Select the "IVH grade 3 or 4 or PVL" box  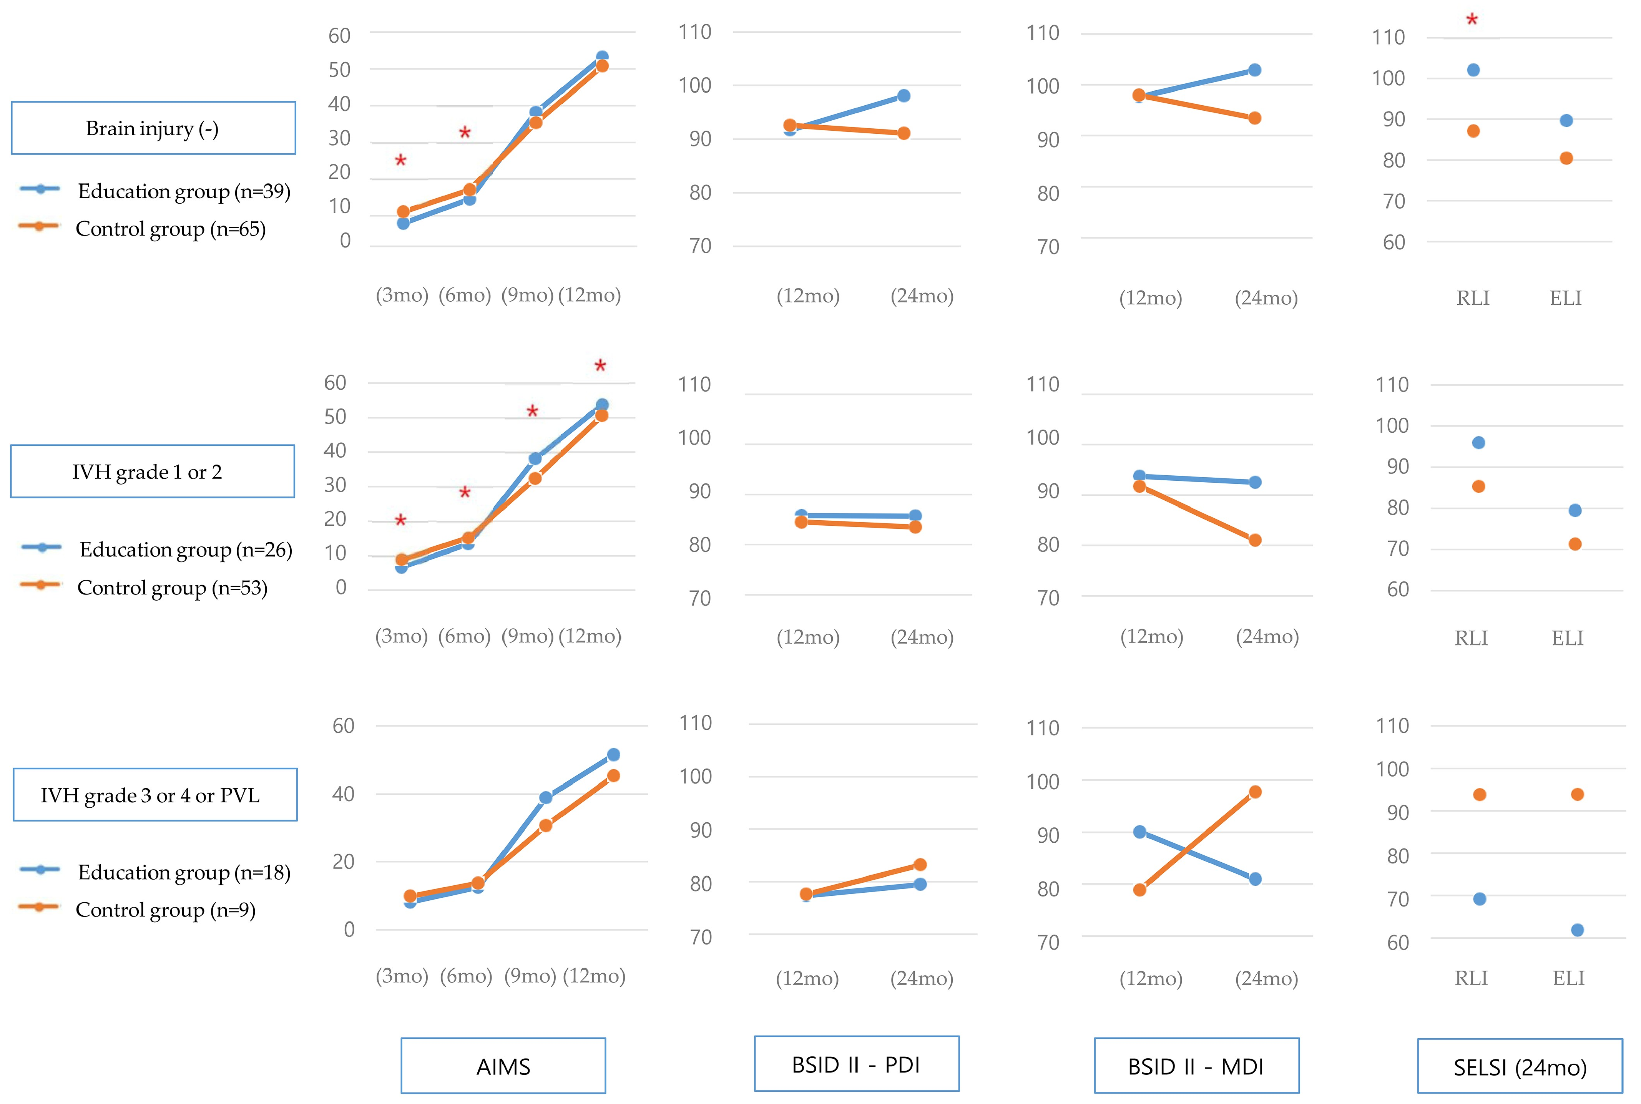tap(155, 794)
